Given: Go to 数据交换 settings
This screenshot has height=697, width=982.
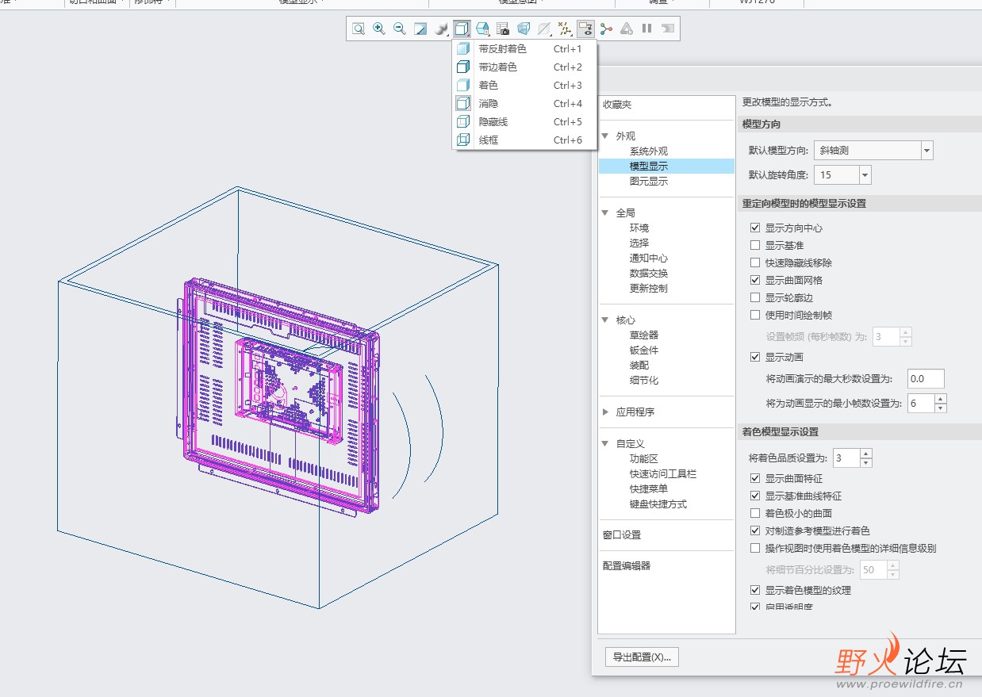Looking at the screenshot, I should (x=649, y=274).
